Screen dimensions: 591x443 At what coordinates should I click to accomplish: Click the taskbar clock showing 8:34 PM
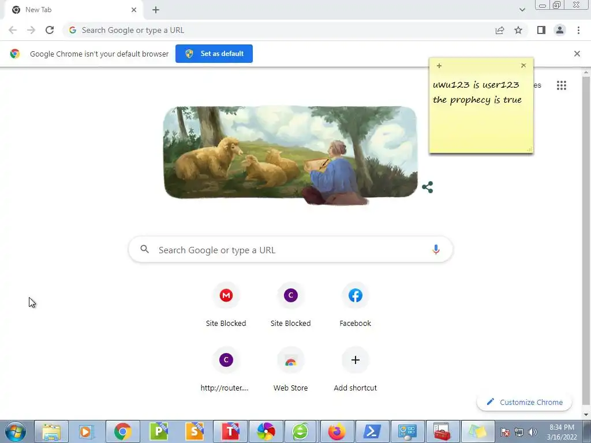coord(562,432)
